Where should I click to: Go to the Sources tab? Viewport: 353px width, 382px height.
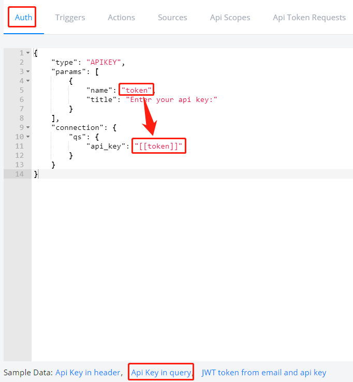(x=172, y=18)
